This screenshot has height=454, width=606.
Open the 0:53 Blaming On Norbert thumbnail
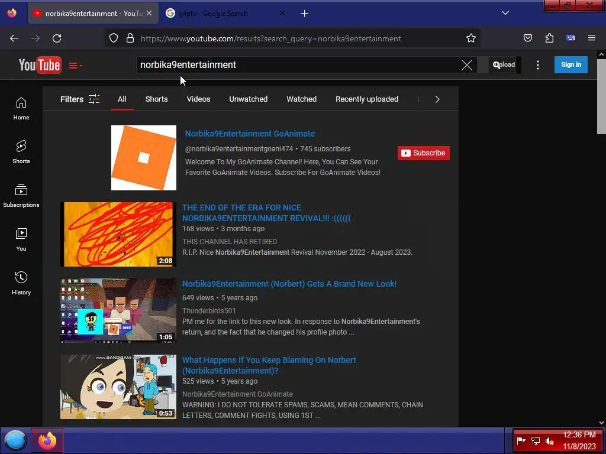pyautogui.click(x=118, y=387)
